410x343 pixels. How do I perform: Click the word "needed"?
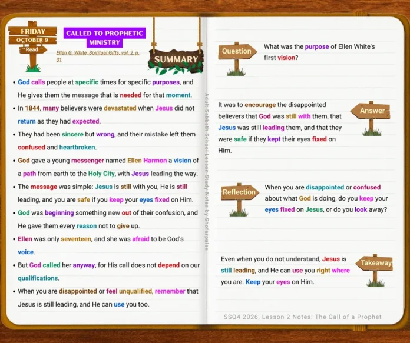click(x=130, y=95)
